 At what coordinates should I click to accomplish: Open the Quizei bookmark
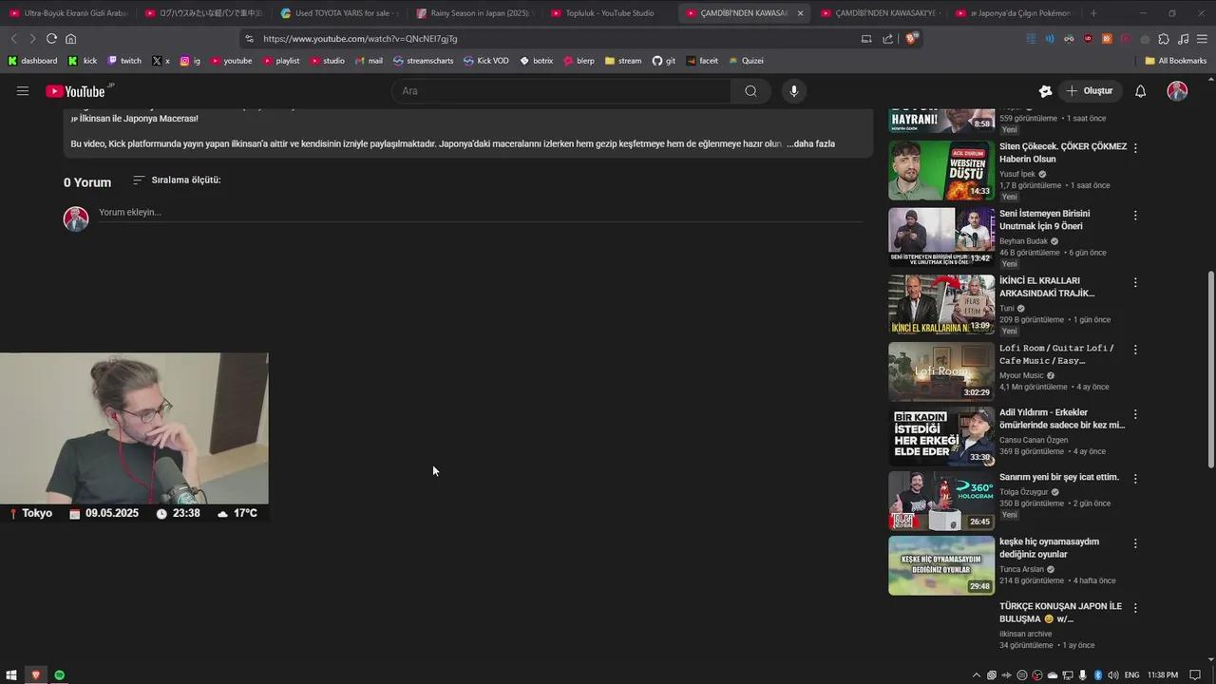tap(746, 61)
